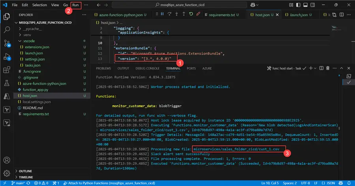Open Run and Debug view icon
The width and height of the screenshot is (355, 186).
tap(7, 57)
